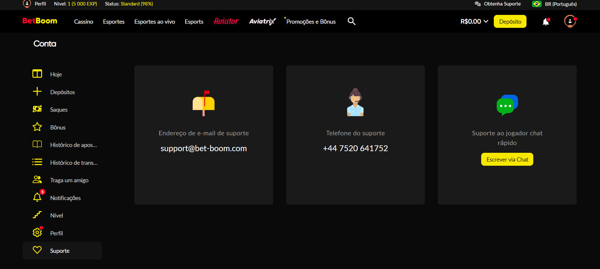Click the user avatar in the header
Screen dimensions: 600x269
[x=570, y=21]
